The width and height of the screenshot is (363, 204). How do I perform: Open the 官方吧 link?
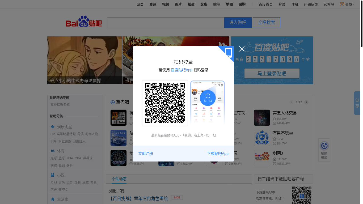click(329, 4)
